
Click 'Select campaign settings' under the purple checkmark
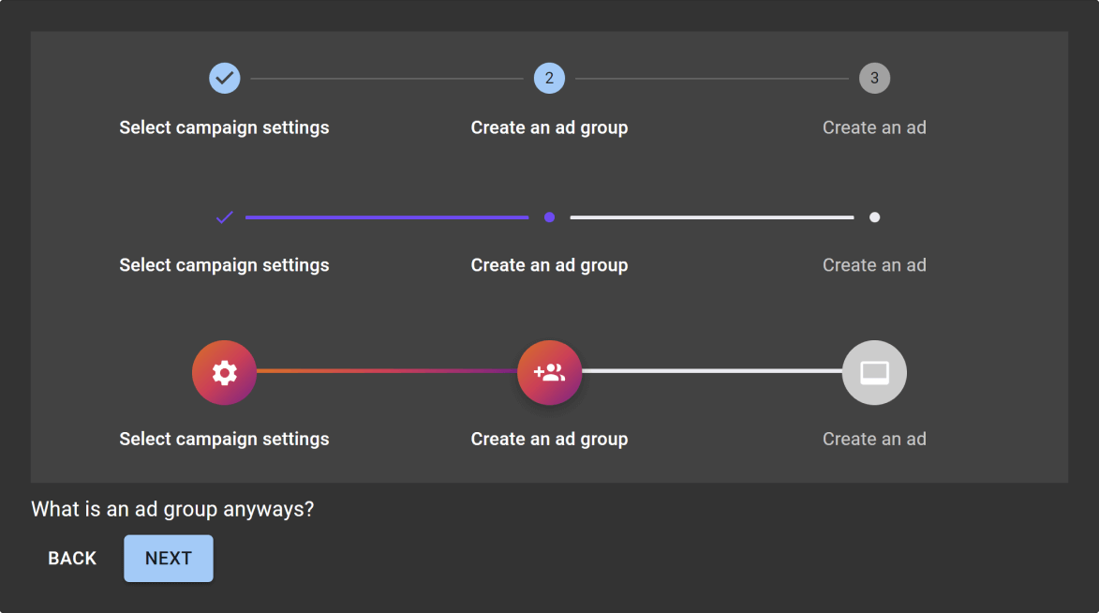pyautogui.click(x=224, y=265)
